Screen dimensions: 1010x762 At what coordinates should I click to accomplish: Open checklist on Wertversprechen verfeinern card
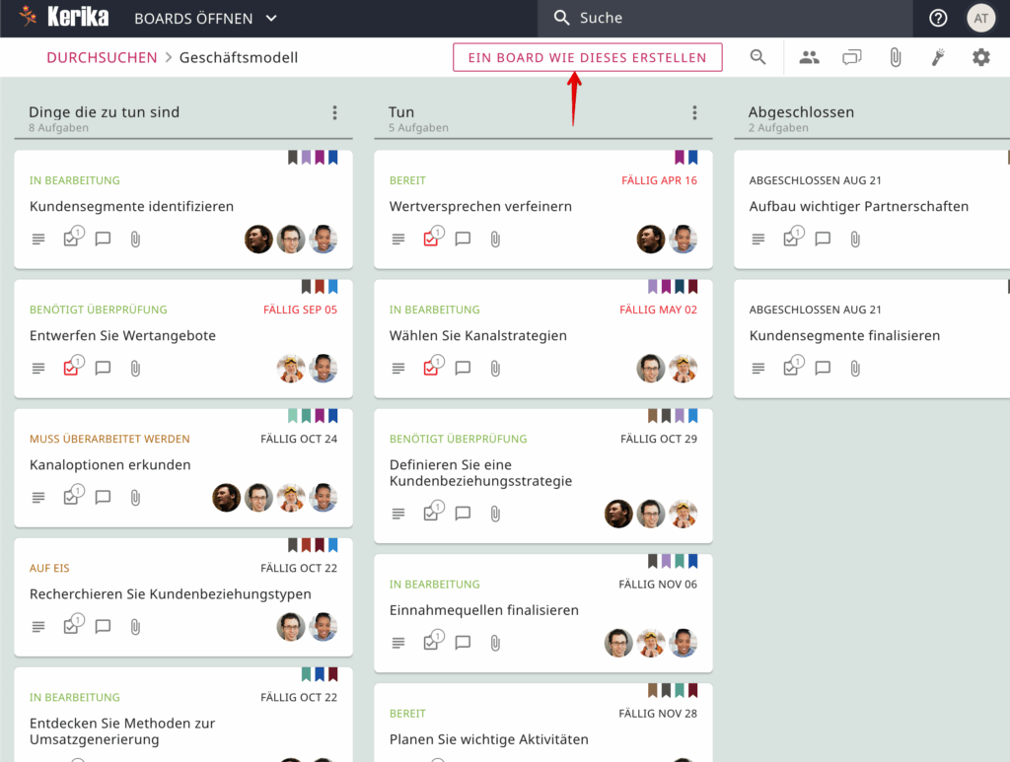[431, 239]
